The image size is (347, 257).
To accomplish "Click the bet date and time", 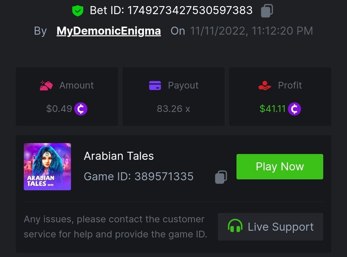I will (251, 31).
